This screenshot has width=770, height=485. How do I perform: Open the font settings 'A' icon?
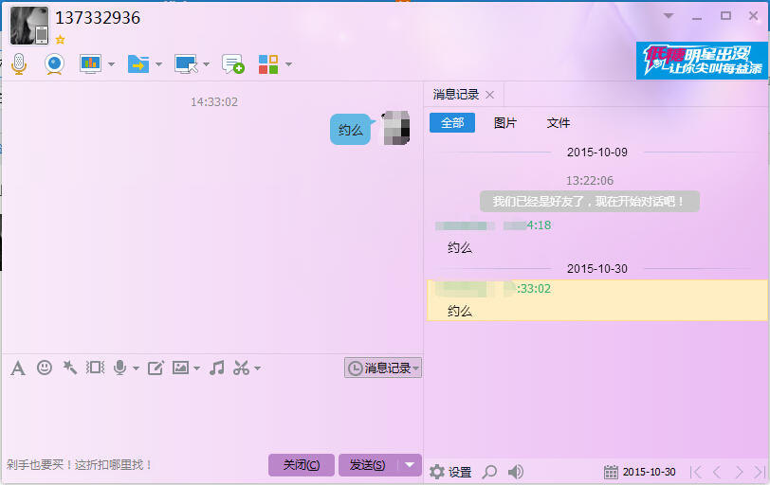18,368
